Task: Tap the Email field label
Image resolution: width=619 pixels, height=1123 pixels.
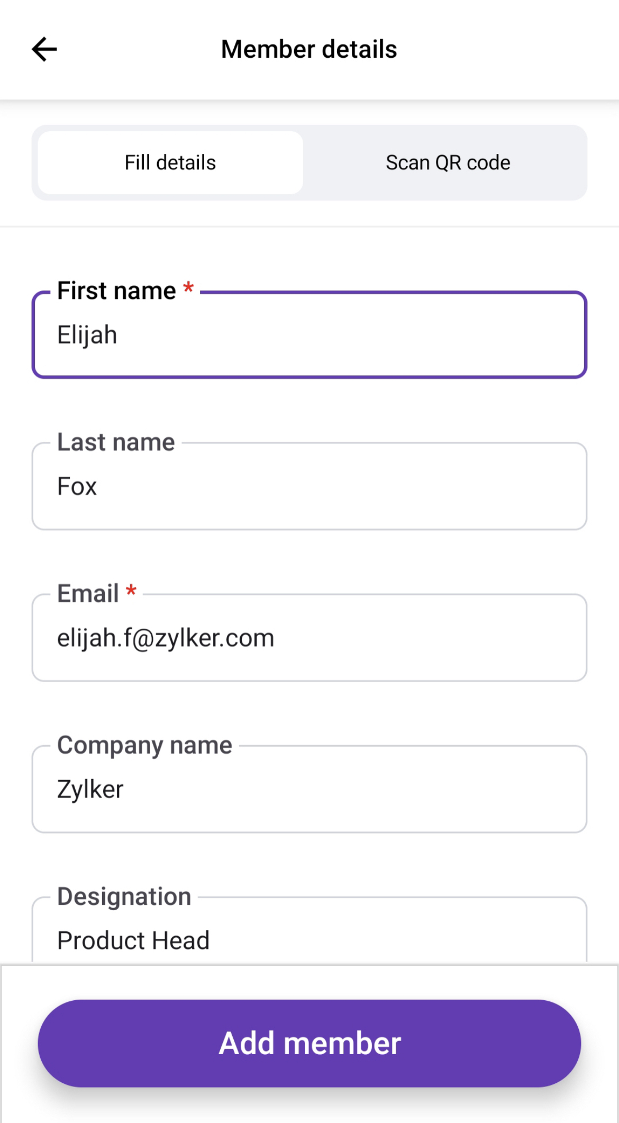Action: tap(88, 594)
